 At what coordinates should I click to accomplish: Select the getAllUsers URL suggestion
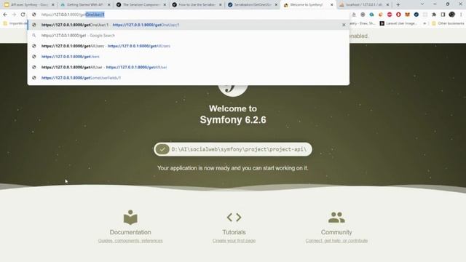(189, 46)
